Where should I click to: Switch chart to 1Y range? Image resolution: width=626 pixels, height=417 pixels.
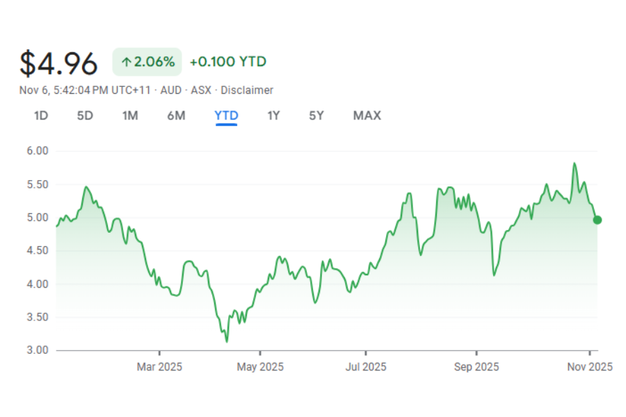pos(273,115)
